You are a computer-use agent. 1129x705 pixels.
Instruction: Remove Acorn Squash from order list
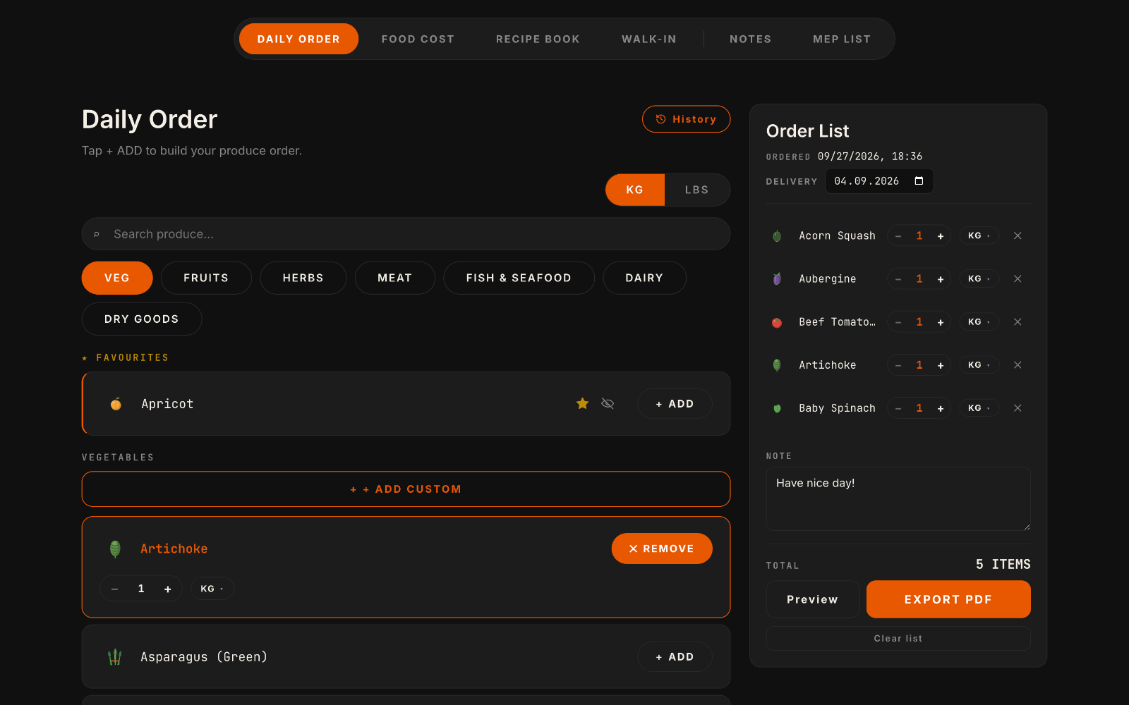[x=1018, y=236]
